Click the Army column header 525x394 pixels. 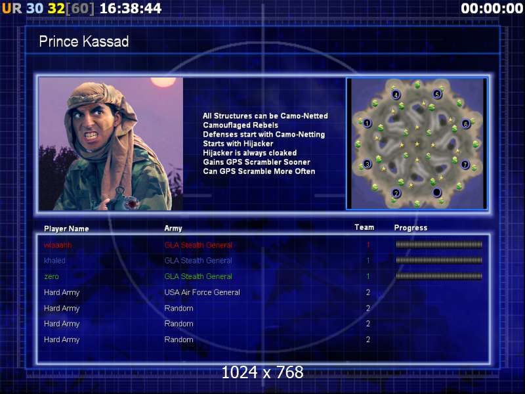click(x=173, y=229)
